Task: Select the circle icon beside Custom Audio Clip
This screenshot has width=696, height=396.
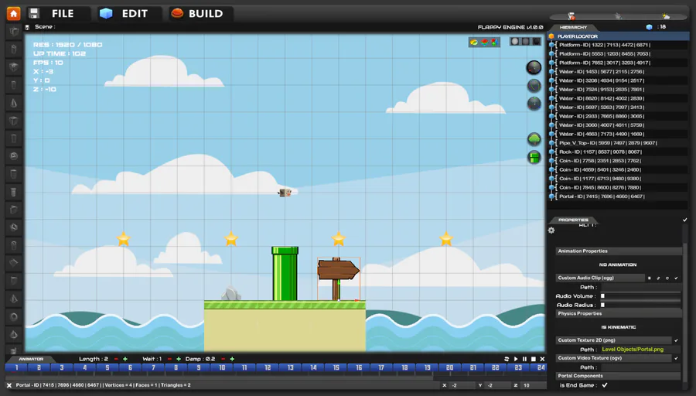Action: pyautogui.click(x=667, y=278)
